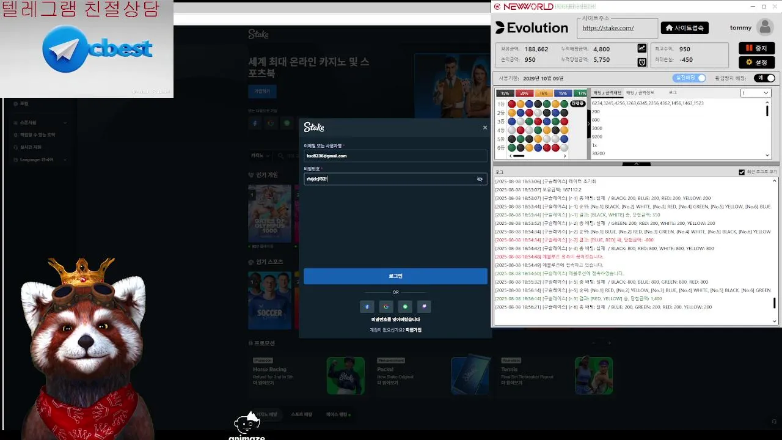The width and height of the screenshot is (782, 440).
Task: Click the Stake logo in the page header
Action: click(x=258, y=34)
